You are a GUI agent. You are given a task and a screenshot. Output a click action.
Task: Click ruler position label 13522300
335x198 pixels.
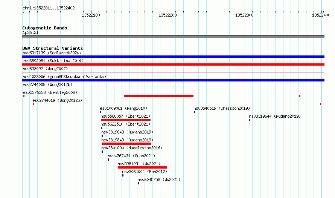(x=244, y=15)
